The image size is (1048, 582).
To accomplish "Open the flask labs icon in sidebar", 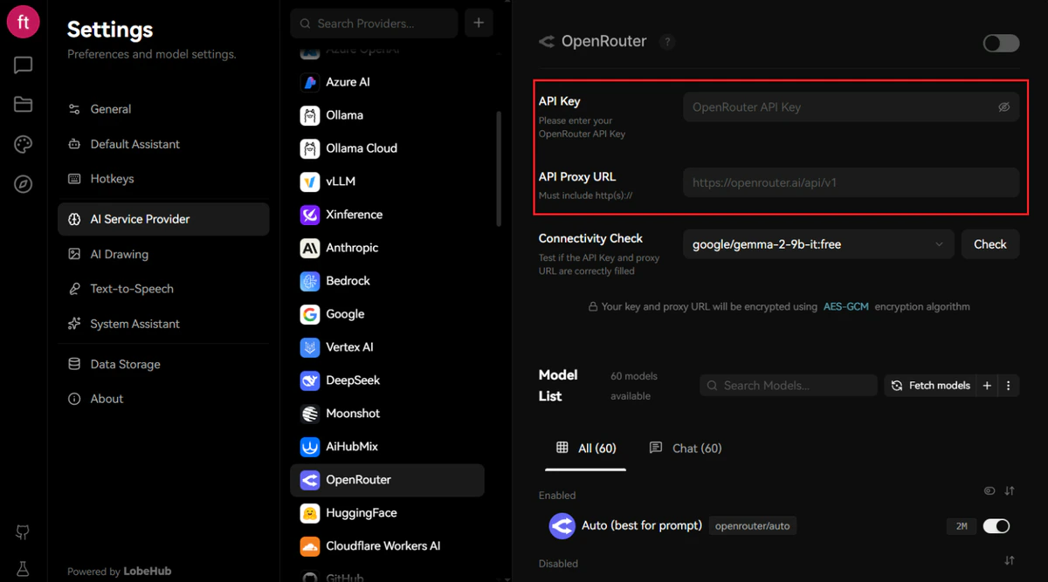I will [24, 568].
